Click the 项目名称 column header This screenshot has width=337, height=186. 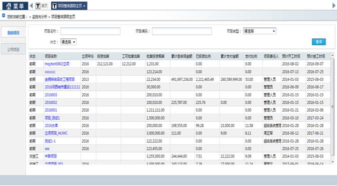coord(50,56)
